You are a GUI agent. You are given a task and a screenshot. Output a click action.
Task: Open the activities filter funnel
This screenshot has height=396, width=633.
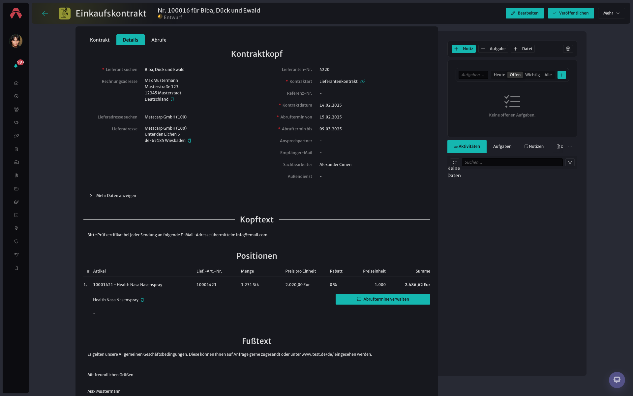pyautogui.click(x=570, y=162)
